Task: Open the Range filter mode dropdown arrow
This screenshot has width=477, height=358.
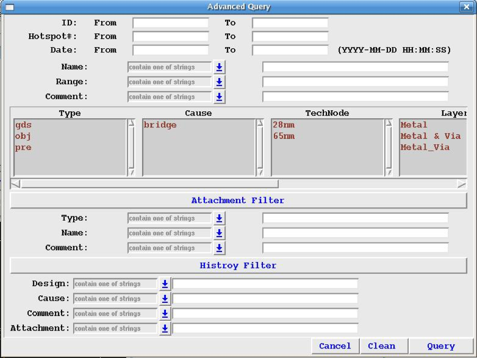Action: click(x=219, y=82)
